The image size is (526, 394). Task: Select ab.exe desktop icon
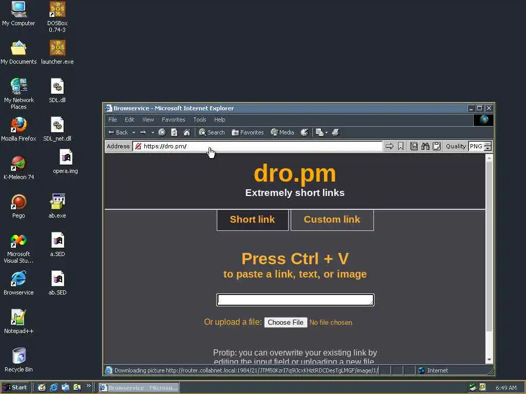(58, 206)
